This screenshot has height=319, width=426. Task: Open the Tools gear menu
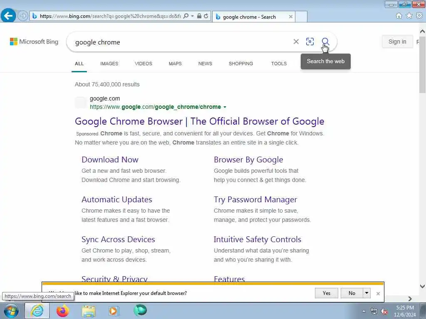point(419,16)
